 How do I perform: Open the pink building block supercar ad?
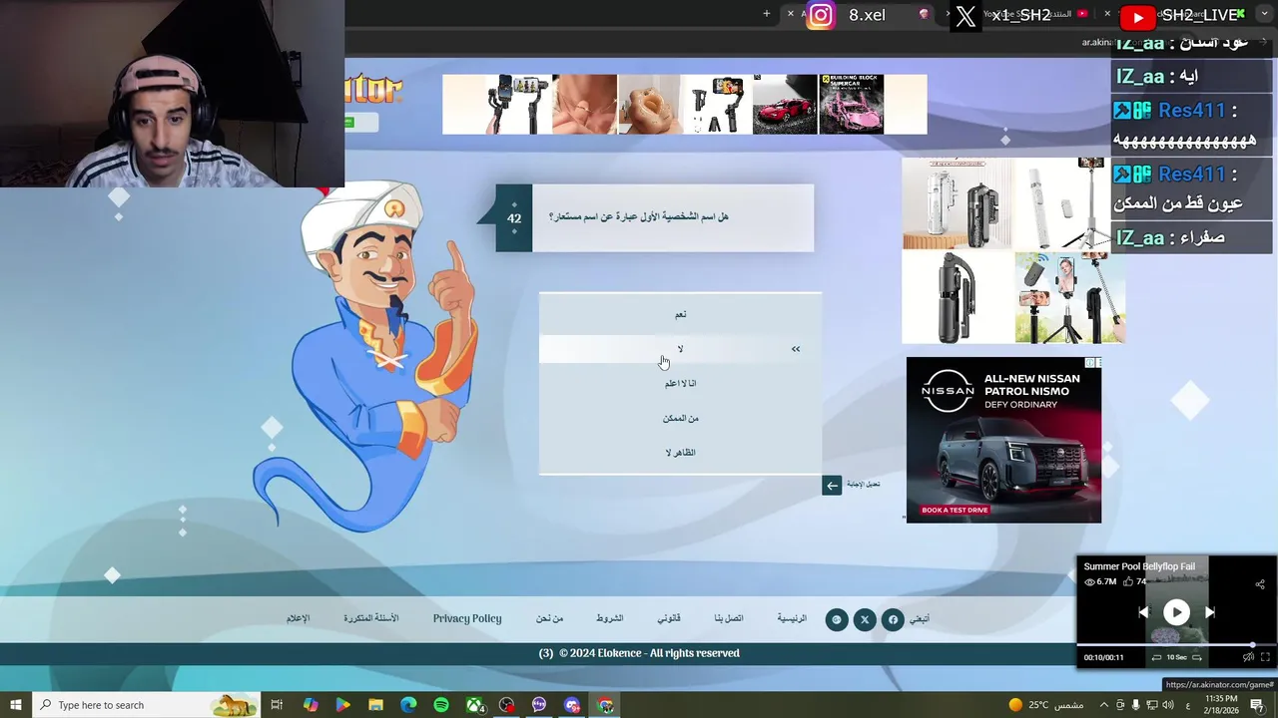(x=851, y=104)
